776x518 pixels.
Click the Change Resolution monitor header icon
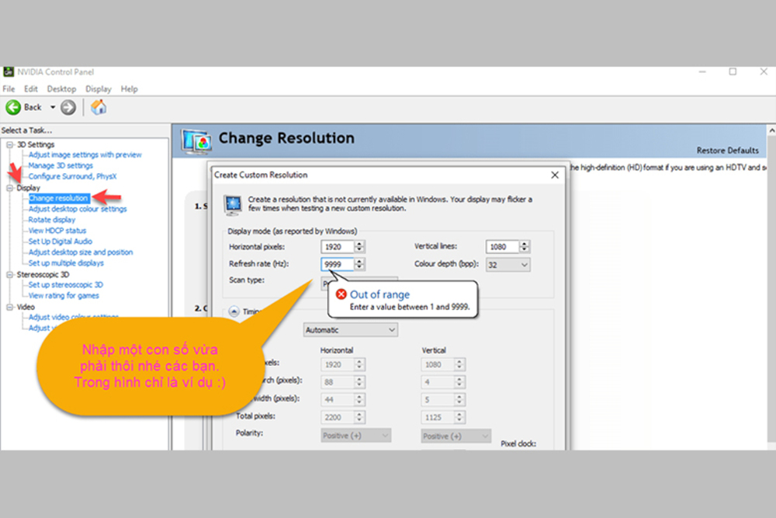[196, 141]
